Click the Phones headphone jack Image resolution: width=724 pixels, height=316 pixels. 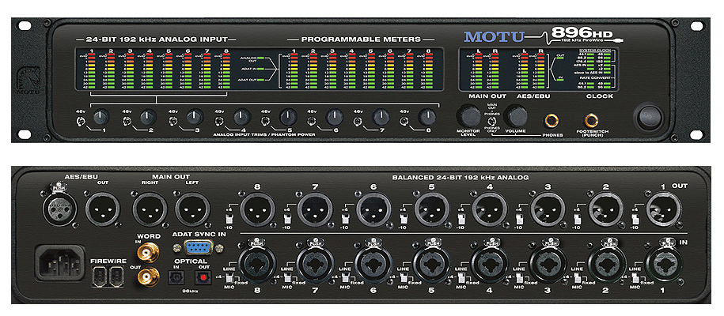coord(551,121)
